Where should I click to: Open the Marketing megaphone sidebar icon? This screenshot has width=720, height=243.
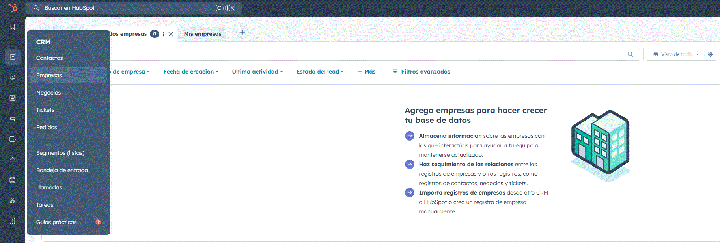[13, 78]
